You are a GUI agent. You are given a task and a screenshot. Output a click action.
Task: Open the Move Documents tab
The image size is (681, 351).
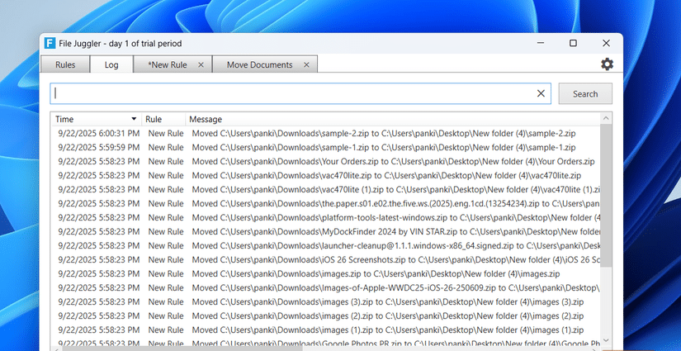click(260, 64)
